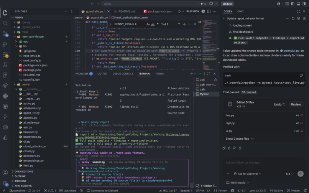The width and height of the screenshot is (309, 193).
Task: Go to next find match
Action: pyautogui.click(x=184, y=24)
